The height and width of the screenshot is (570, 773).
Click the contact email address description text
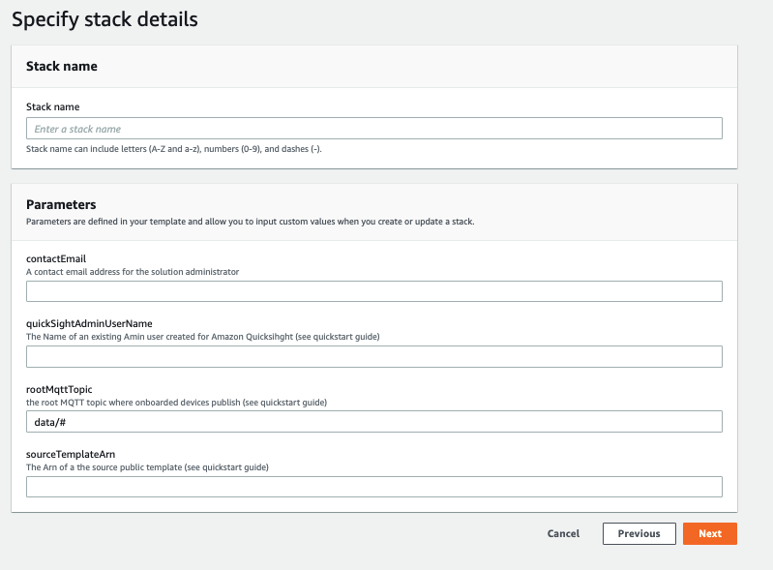point(133,272)
